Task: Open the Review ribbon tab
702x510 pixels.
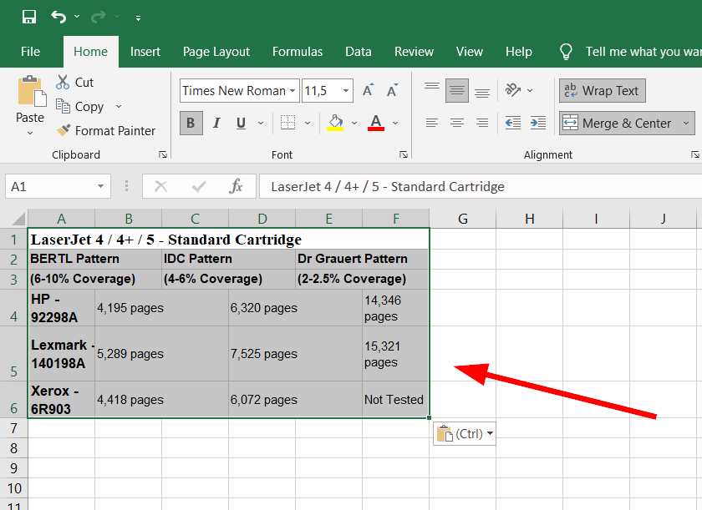Action: [x=414, y=52]
